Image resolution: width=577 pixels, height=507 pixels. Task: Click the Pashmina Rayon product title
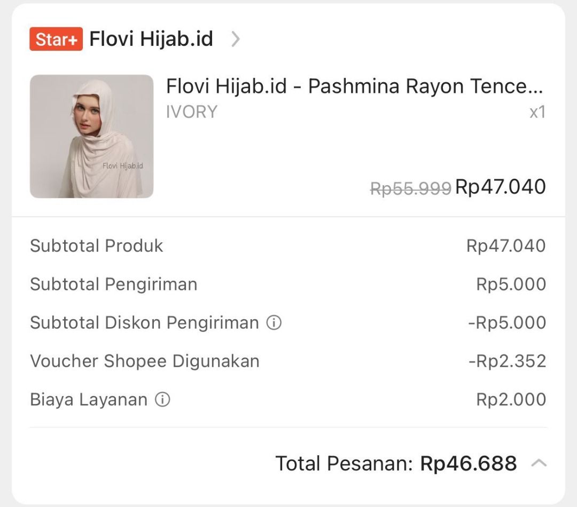pyautogui.click(x=354, y=86)
